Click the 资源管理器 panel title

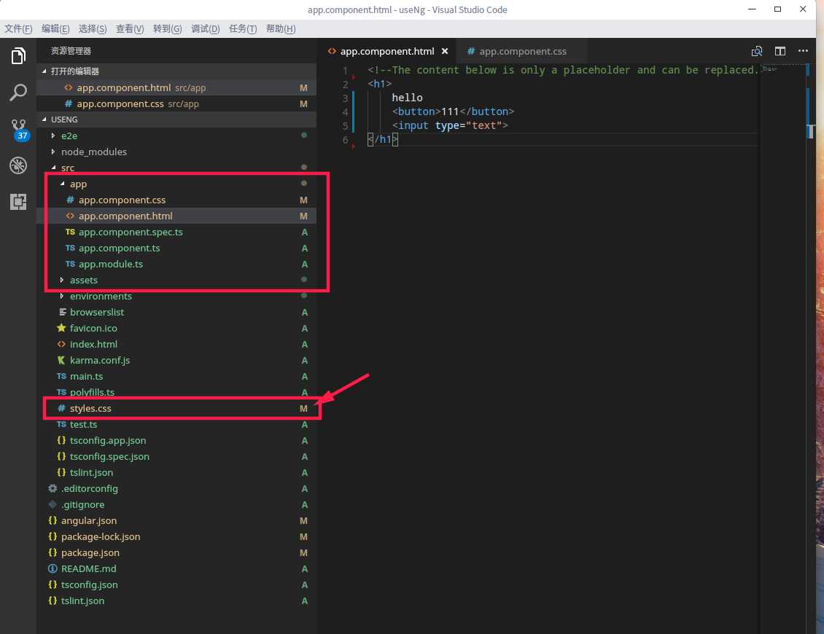click(71, 51)
